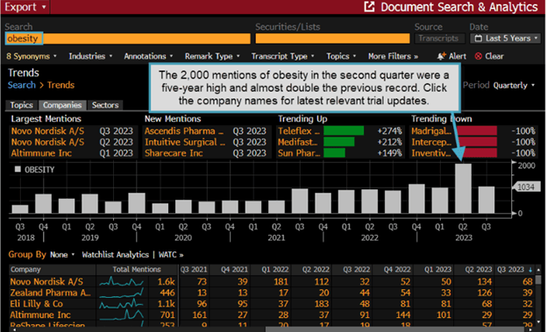The height and width of the screenshot is (332, 547).
Task: Click Inventiva in Trending Down
Action: pyautogui.click(x=431, y=153)
